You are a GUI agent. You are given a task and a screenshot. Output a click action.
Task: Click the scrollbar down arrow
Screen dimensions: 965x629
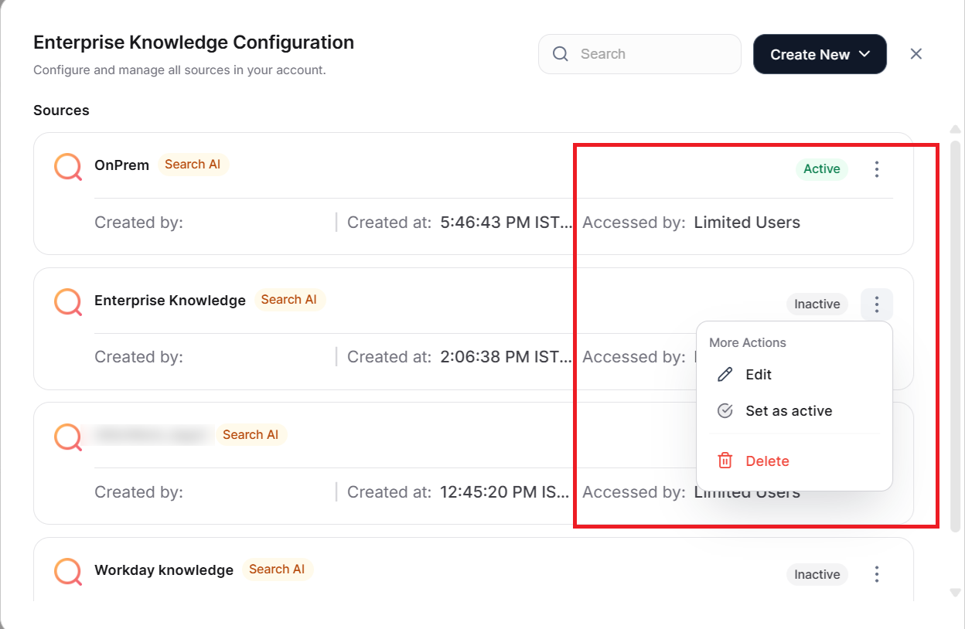[x=955, y=593]
